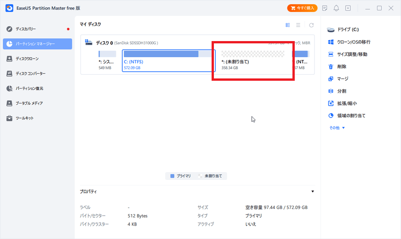Expand the その他 dropdown
The width and height of the screenshot is (401, 239).
tap(337, 128)
